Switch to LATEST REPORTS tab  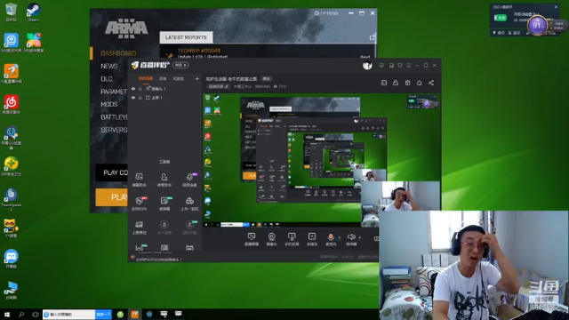click(x=186, y=37)
